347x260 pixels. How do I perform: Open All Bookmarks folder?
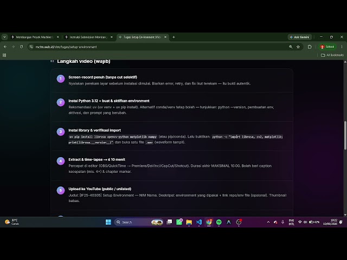click(332, 55)
